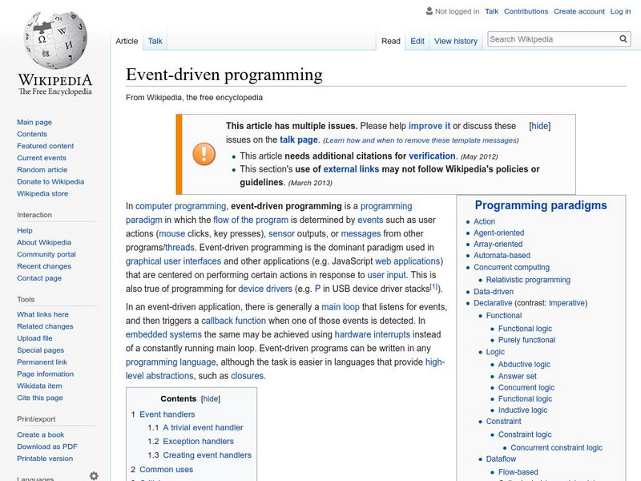Viewport: 641px width, 481px height.
Task: Hide the multiple issues notice
Action: click(x=539, y=126)
